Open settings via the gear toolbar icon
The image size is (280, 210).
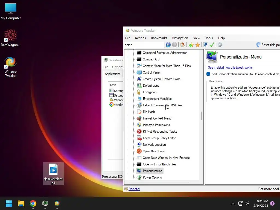pos(220,45)
